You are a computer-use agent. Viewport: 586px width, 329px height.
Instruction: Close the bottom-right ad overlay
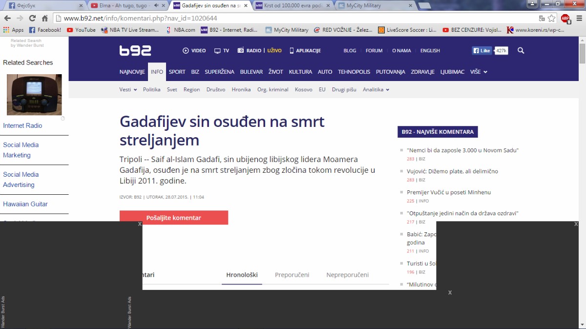tap(576, 224)
